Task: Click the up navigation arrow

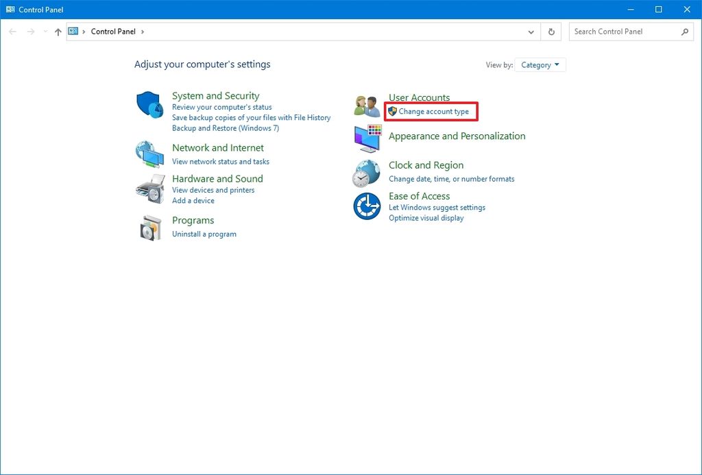Action: tap(58, 32)
